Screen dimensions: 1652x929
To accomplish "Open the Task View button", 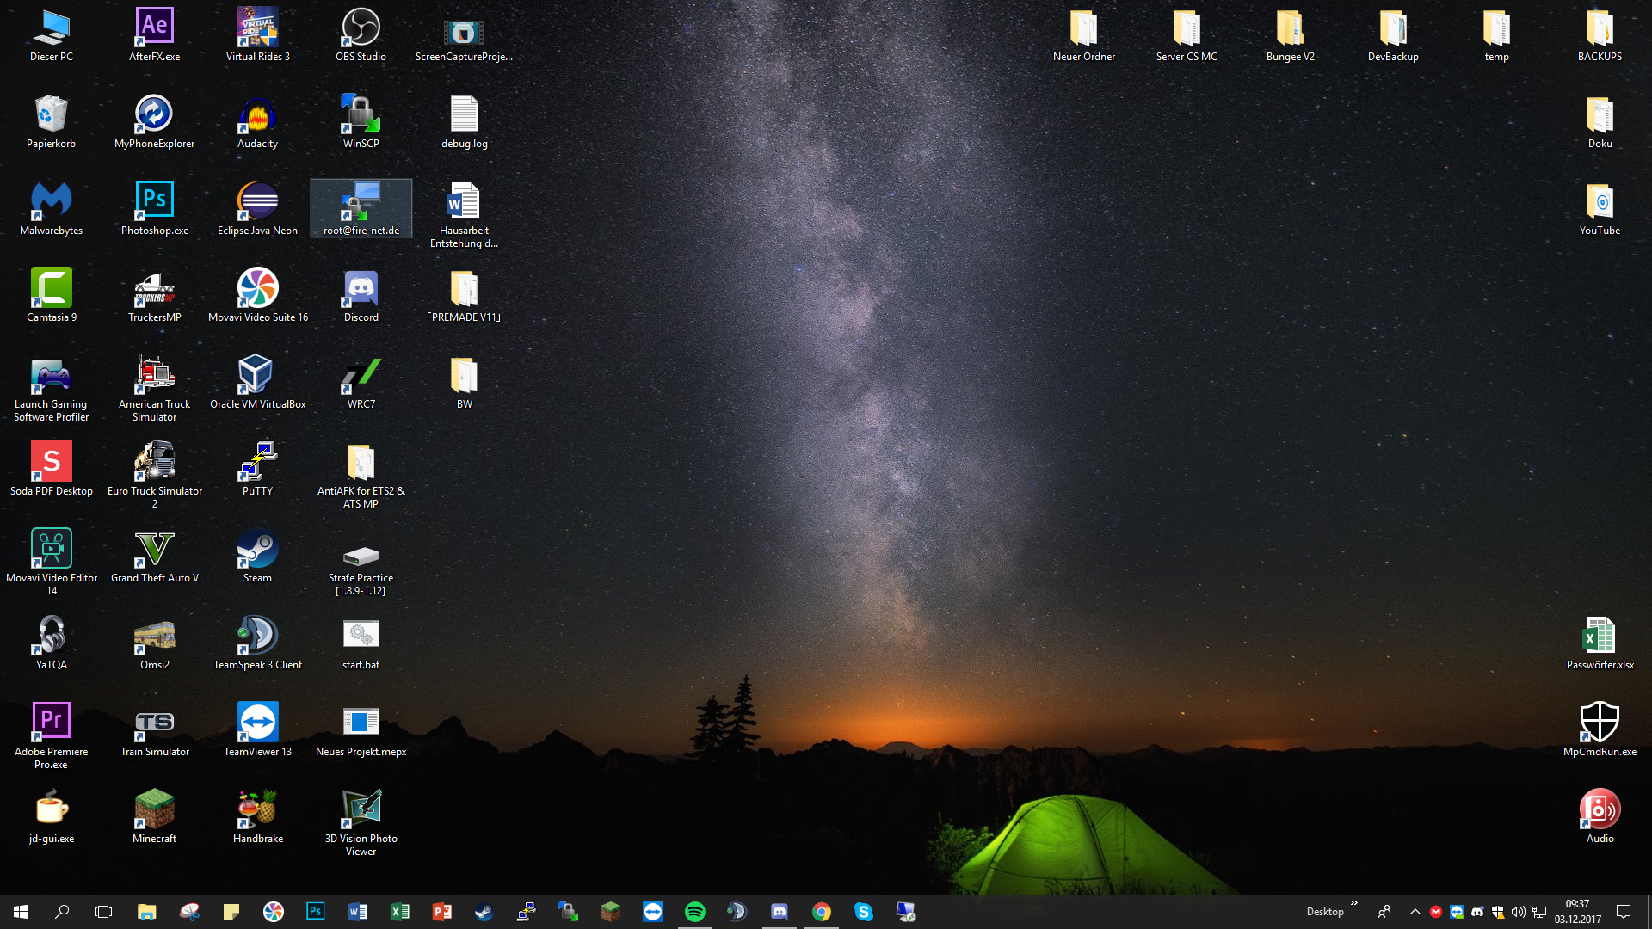I will click(x=103, y=912).
